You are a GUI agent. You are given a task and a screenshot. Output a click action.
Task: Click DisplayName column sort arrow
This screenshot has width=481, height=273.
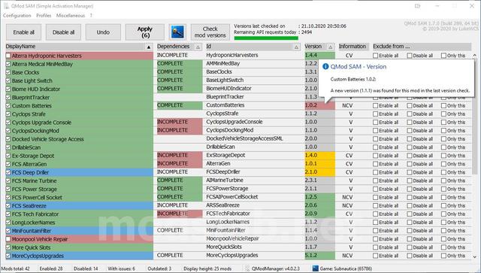tap(149, 47)
